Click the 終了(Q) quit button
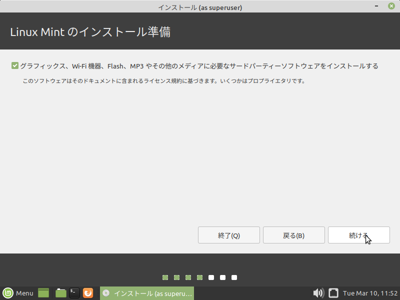This screenshot has width=400, height=300. point(229,235)
